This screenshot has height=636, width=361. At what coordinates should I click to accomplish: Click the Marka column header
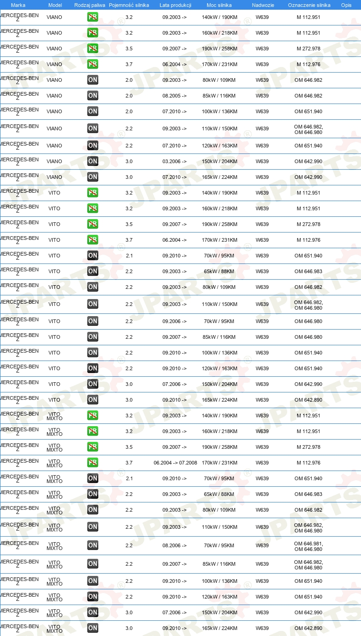tap(18, 5)
